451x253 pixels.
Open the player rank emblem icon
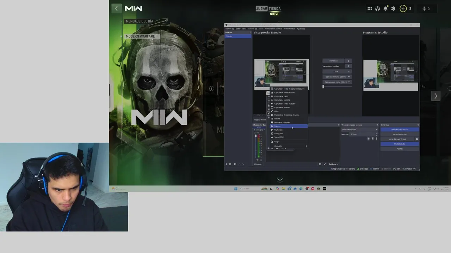(403, 8)
